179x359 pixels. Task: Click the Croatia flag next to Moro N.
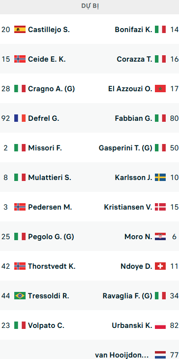(160, 237)
